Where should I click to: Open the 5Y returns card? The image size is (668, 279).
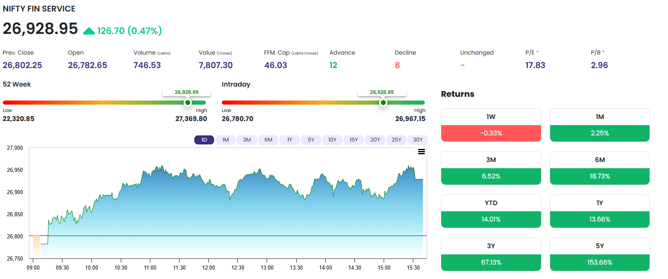click(x=600, y=254)
